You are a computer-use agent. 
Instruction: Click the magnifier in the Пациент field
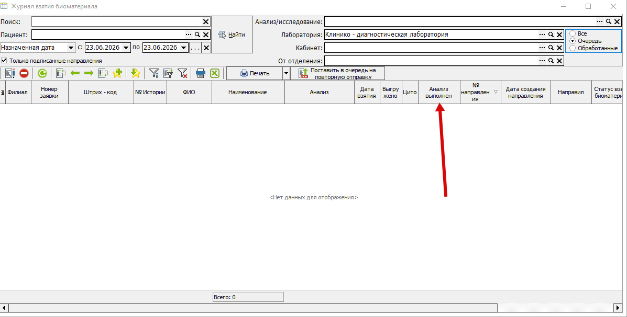197,35
